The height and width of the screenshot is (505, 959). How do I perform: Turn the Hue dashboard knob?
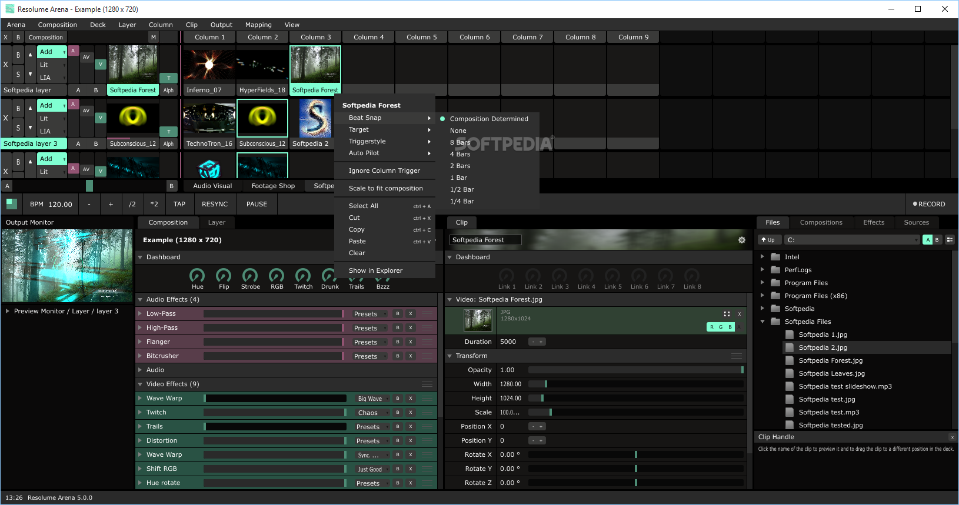pos(197,275)
